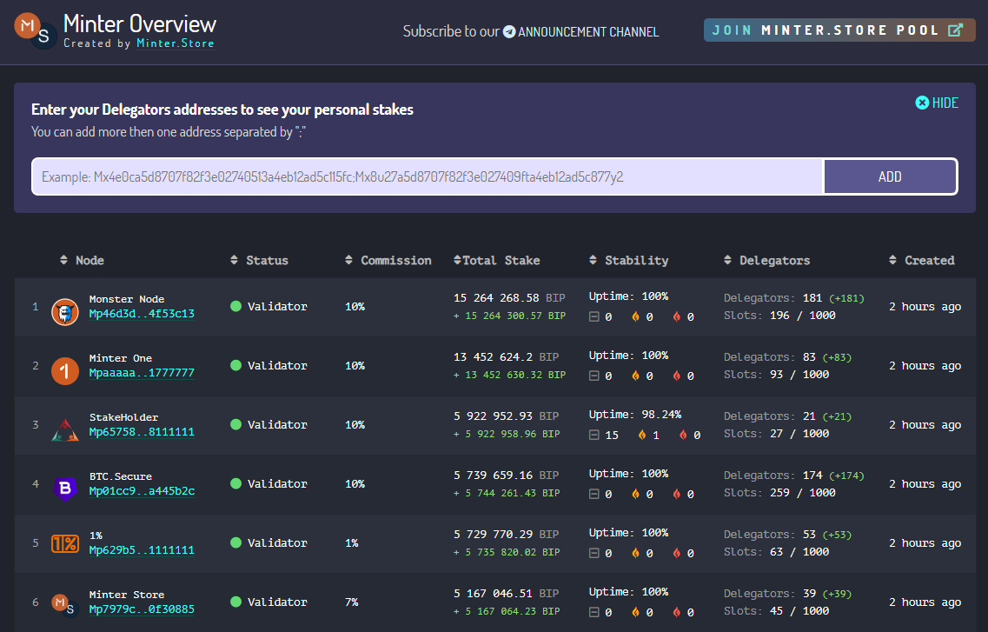Click Minter One delegators 83 count

809,357
